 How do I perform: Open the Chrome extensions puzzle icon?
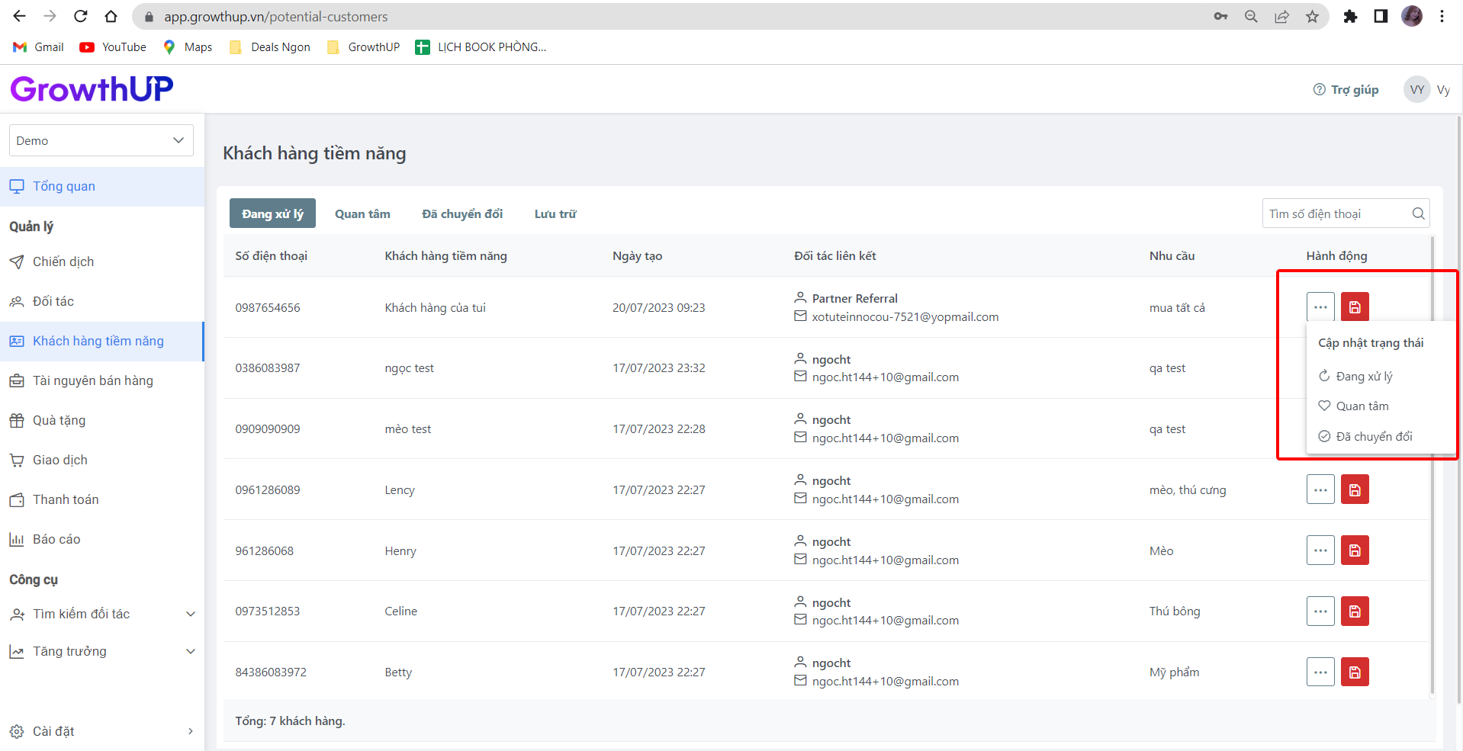[1350, 16]
